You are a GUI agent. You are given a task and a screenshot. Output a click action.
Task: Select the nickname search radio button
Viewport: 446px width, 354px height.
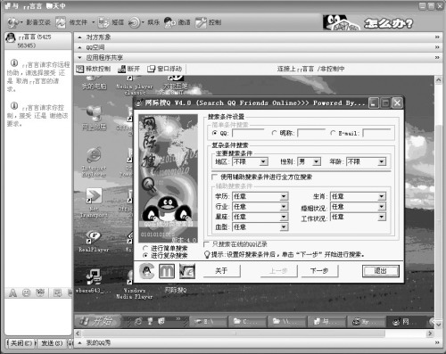(274, 133)
